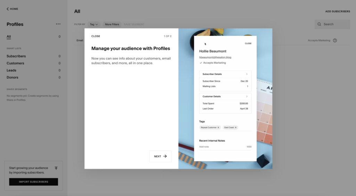Remove the East Coast tag

(236, 128)
